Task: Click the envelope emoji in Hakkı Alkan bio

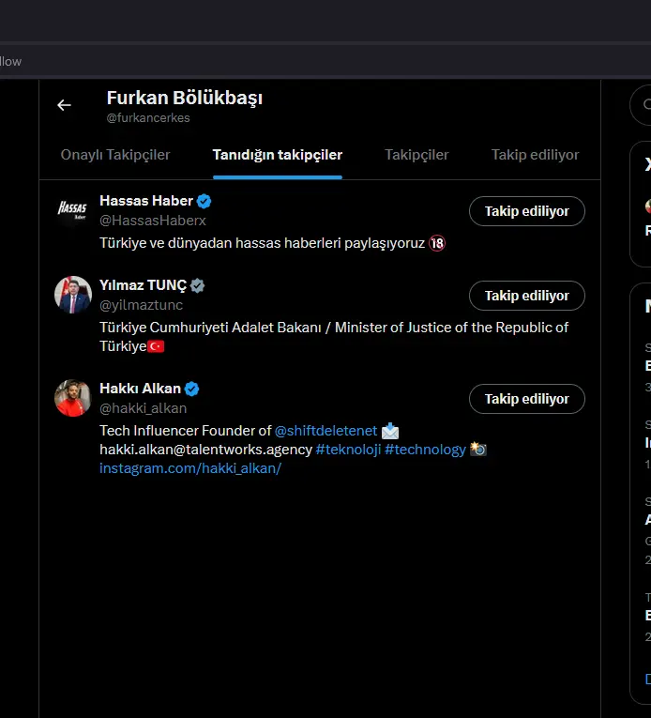Action: pos(390,431)
